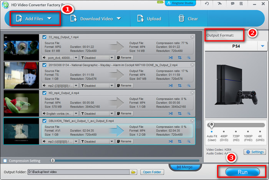Remove the OBLIVION_Title5 item
269x180 pixels.
point(192,121)
